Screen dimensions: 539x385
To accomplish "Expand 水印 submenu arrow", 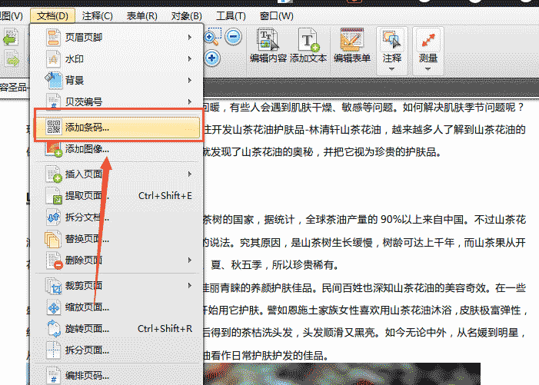I will click(x=190, y=58).
